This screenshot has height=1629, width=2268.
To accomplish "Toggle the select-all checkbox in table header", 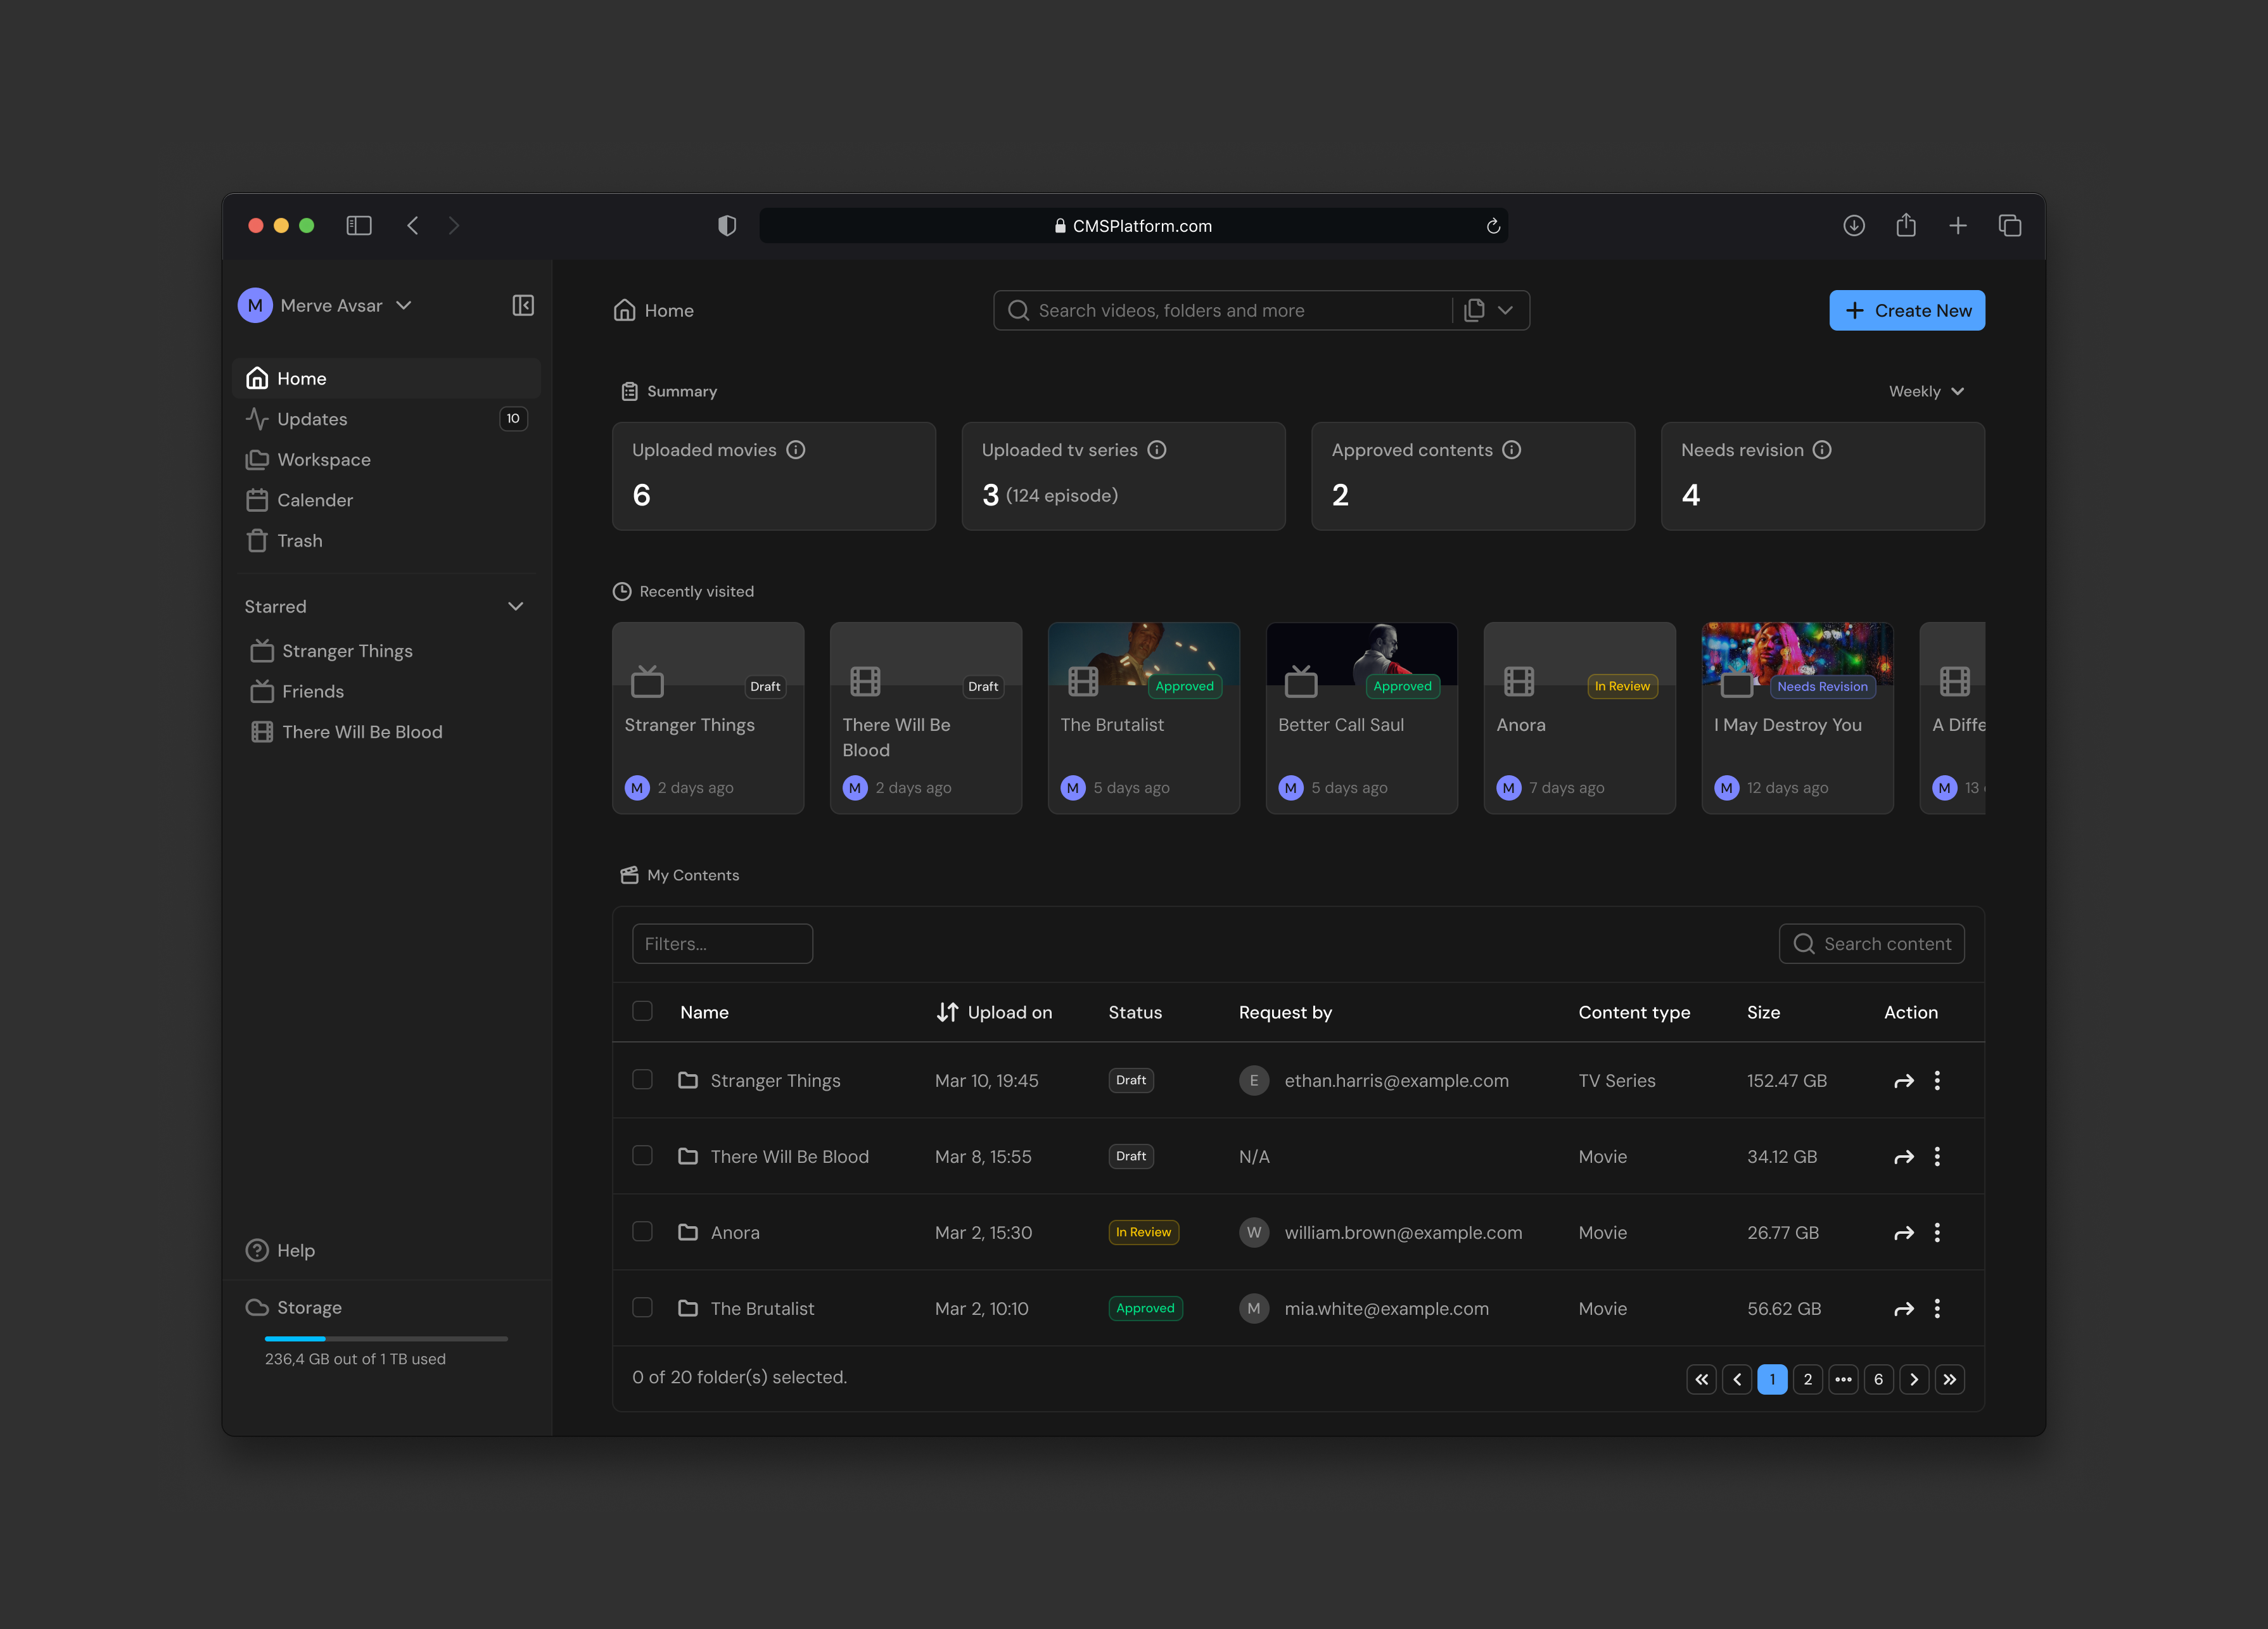I will [x=642, y=1011].
